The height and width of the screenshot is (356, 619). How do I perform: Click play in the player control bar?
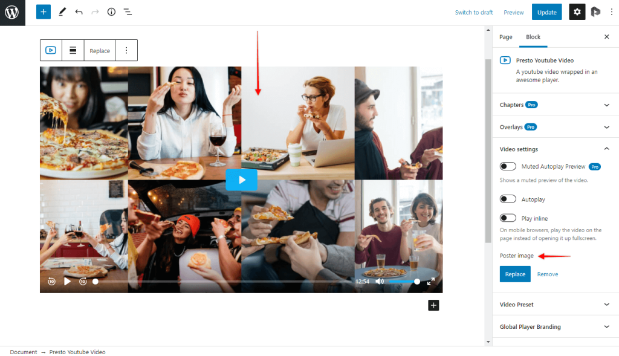point(67,282)
